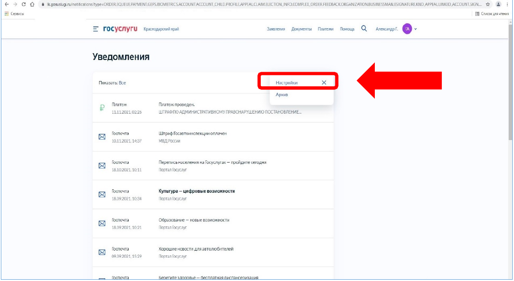514x281 pixels.
Task: Open Список для чтения reading list
Action: [492, 14]
